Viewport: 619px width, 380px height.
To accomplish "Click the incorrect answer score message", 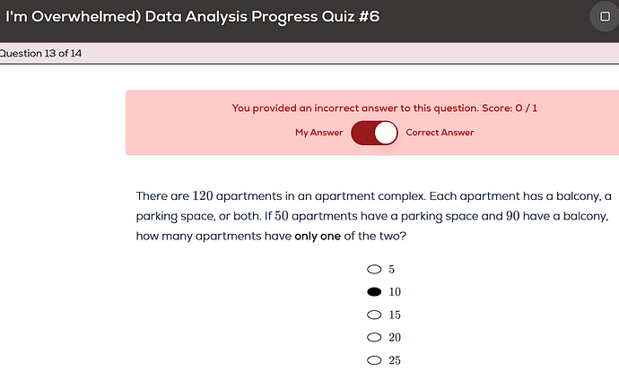I will click(x=384, y=108).
